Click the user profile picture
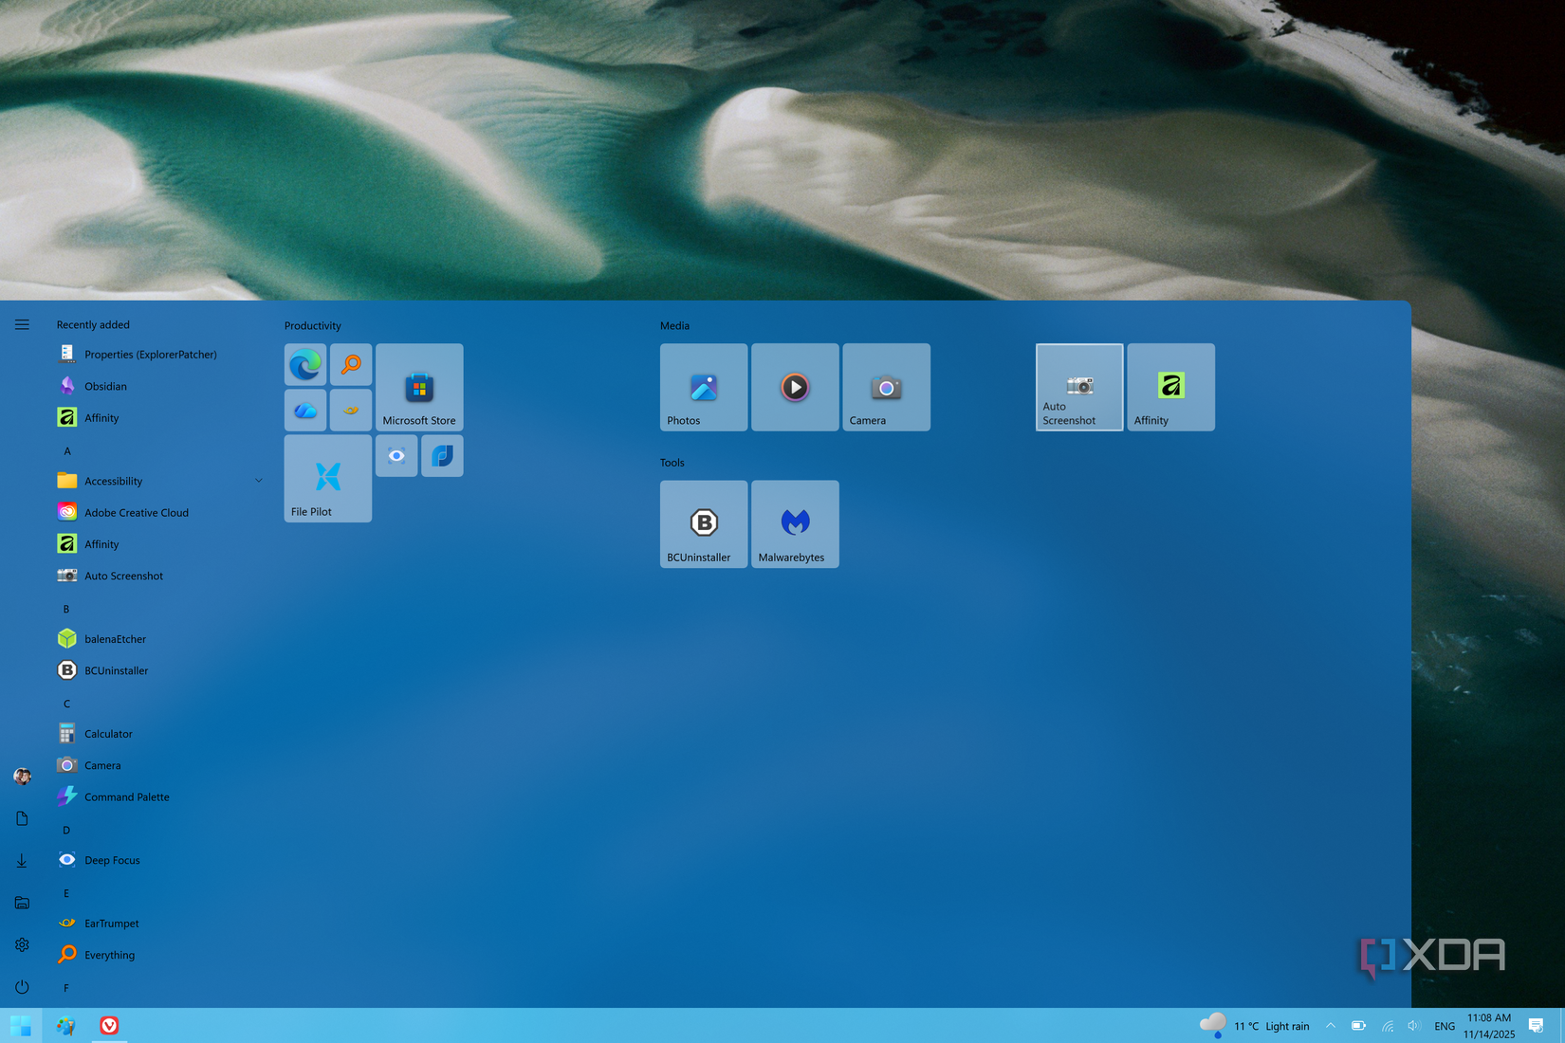Screen dimensions: 1565x1043 click(22, 776)
